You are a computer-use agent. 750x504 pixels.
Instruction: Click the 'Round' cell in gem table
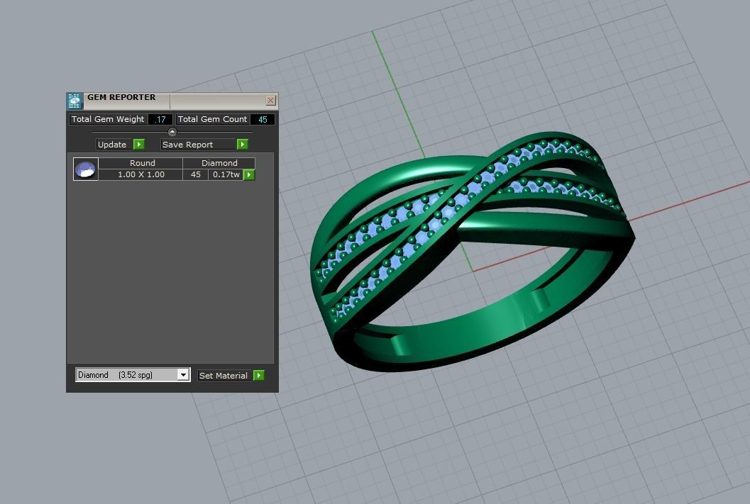click(140, 163)
